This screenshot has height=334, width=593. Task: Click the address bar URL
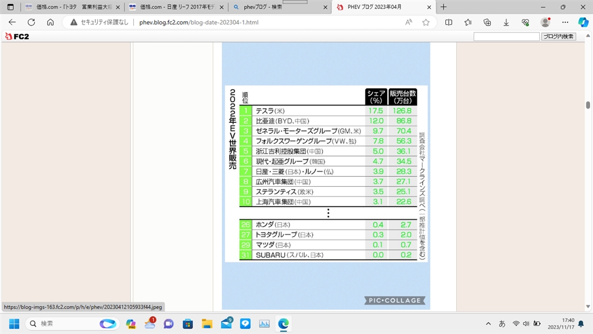[x=199, y=23]
